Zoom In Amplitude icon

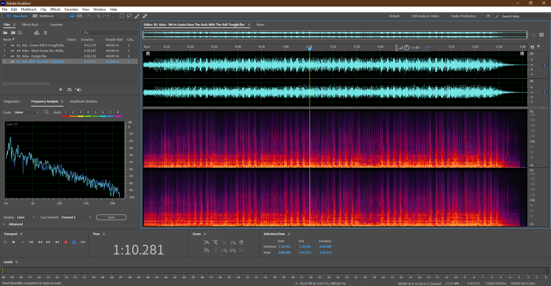pyautogui.click(x=207, y=242)
